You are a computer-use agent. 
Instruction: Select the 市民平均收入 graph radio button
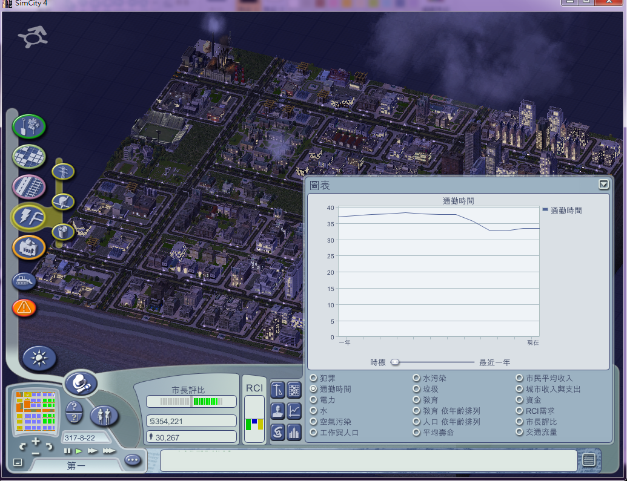519,378
